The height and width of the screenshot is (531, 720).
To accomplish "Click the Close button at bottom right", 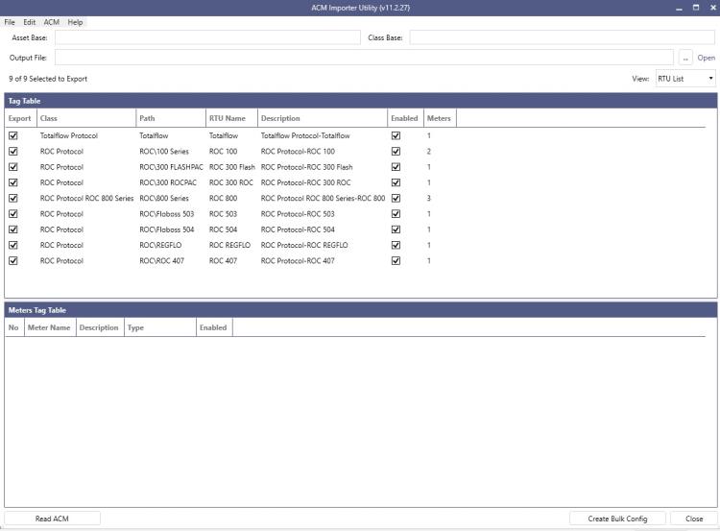I will tap(693, 519).
